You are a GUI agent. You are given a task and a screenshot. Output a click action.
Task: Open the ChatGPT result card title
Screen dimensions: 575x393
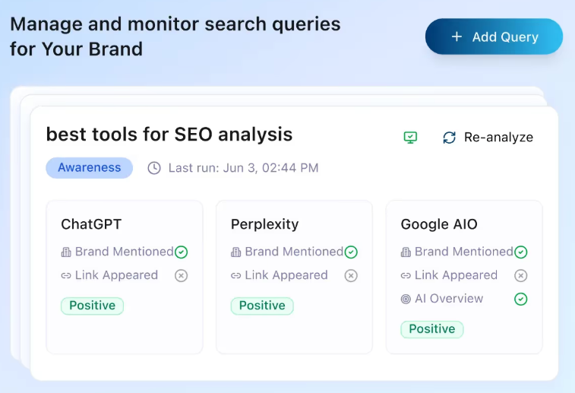[91, 224]
